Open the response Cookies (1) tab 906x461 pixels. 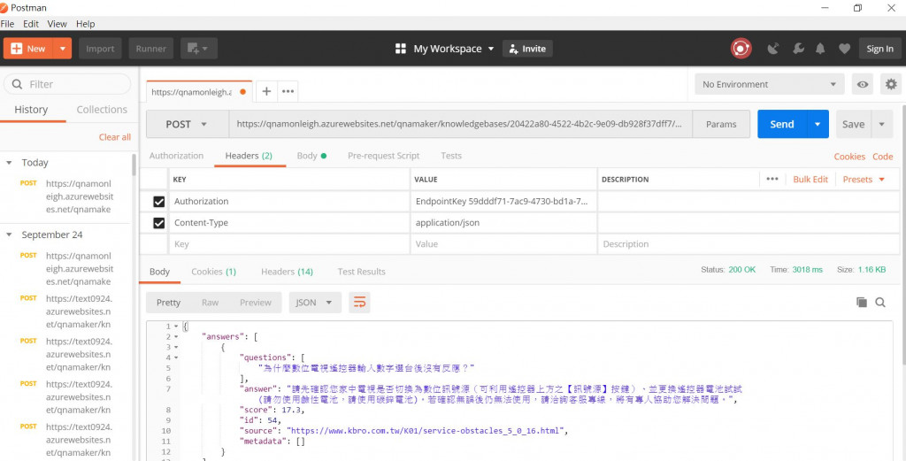(214, 272)
